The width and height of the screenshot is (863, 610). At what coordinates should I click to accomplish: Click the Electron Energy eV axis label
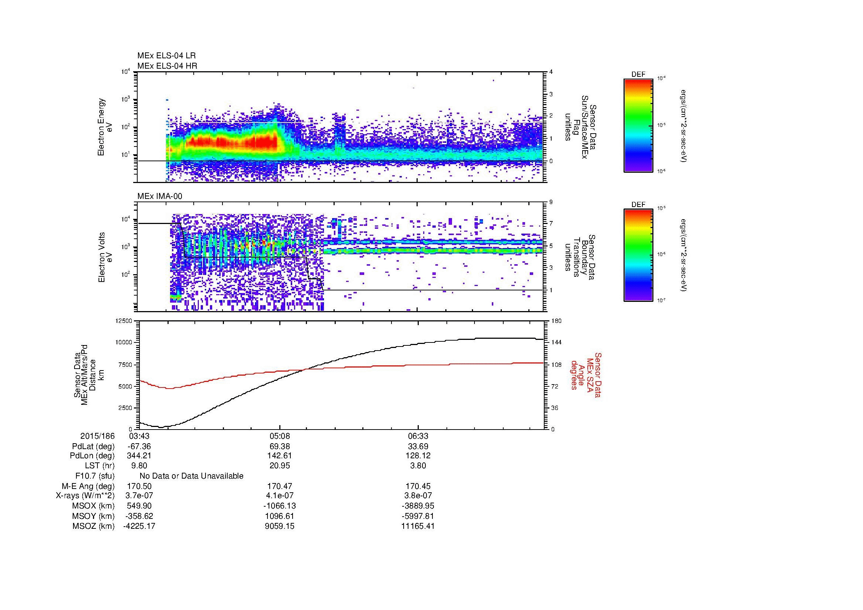[x=105, y=127]
